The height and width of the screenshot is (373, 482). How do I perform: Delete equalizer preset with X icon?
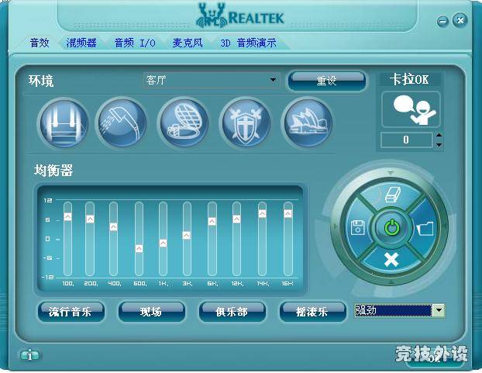(391, 260)
